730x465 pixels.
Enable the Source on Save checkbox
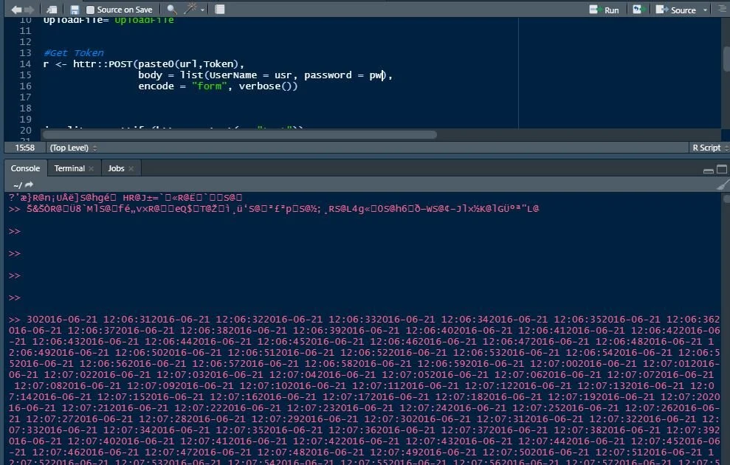tap(89, 9)
